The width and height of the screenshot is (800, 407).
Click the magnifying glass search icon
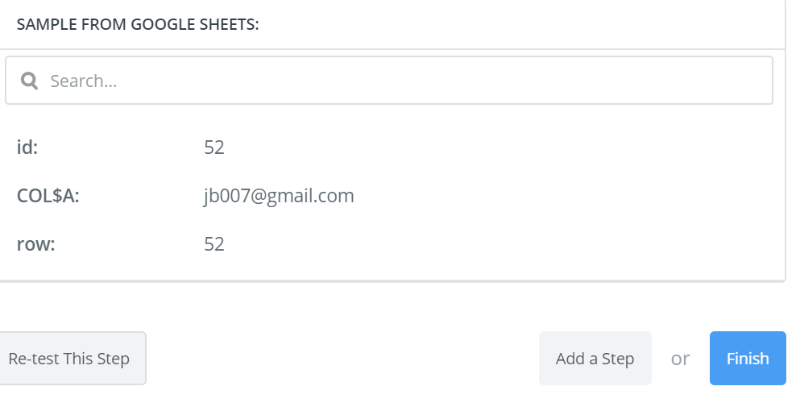[x=29, y=81]
